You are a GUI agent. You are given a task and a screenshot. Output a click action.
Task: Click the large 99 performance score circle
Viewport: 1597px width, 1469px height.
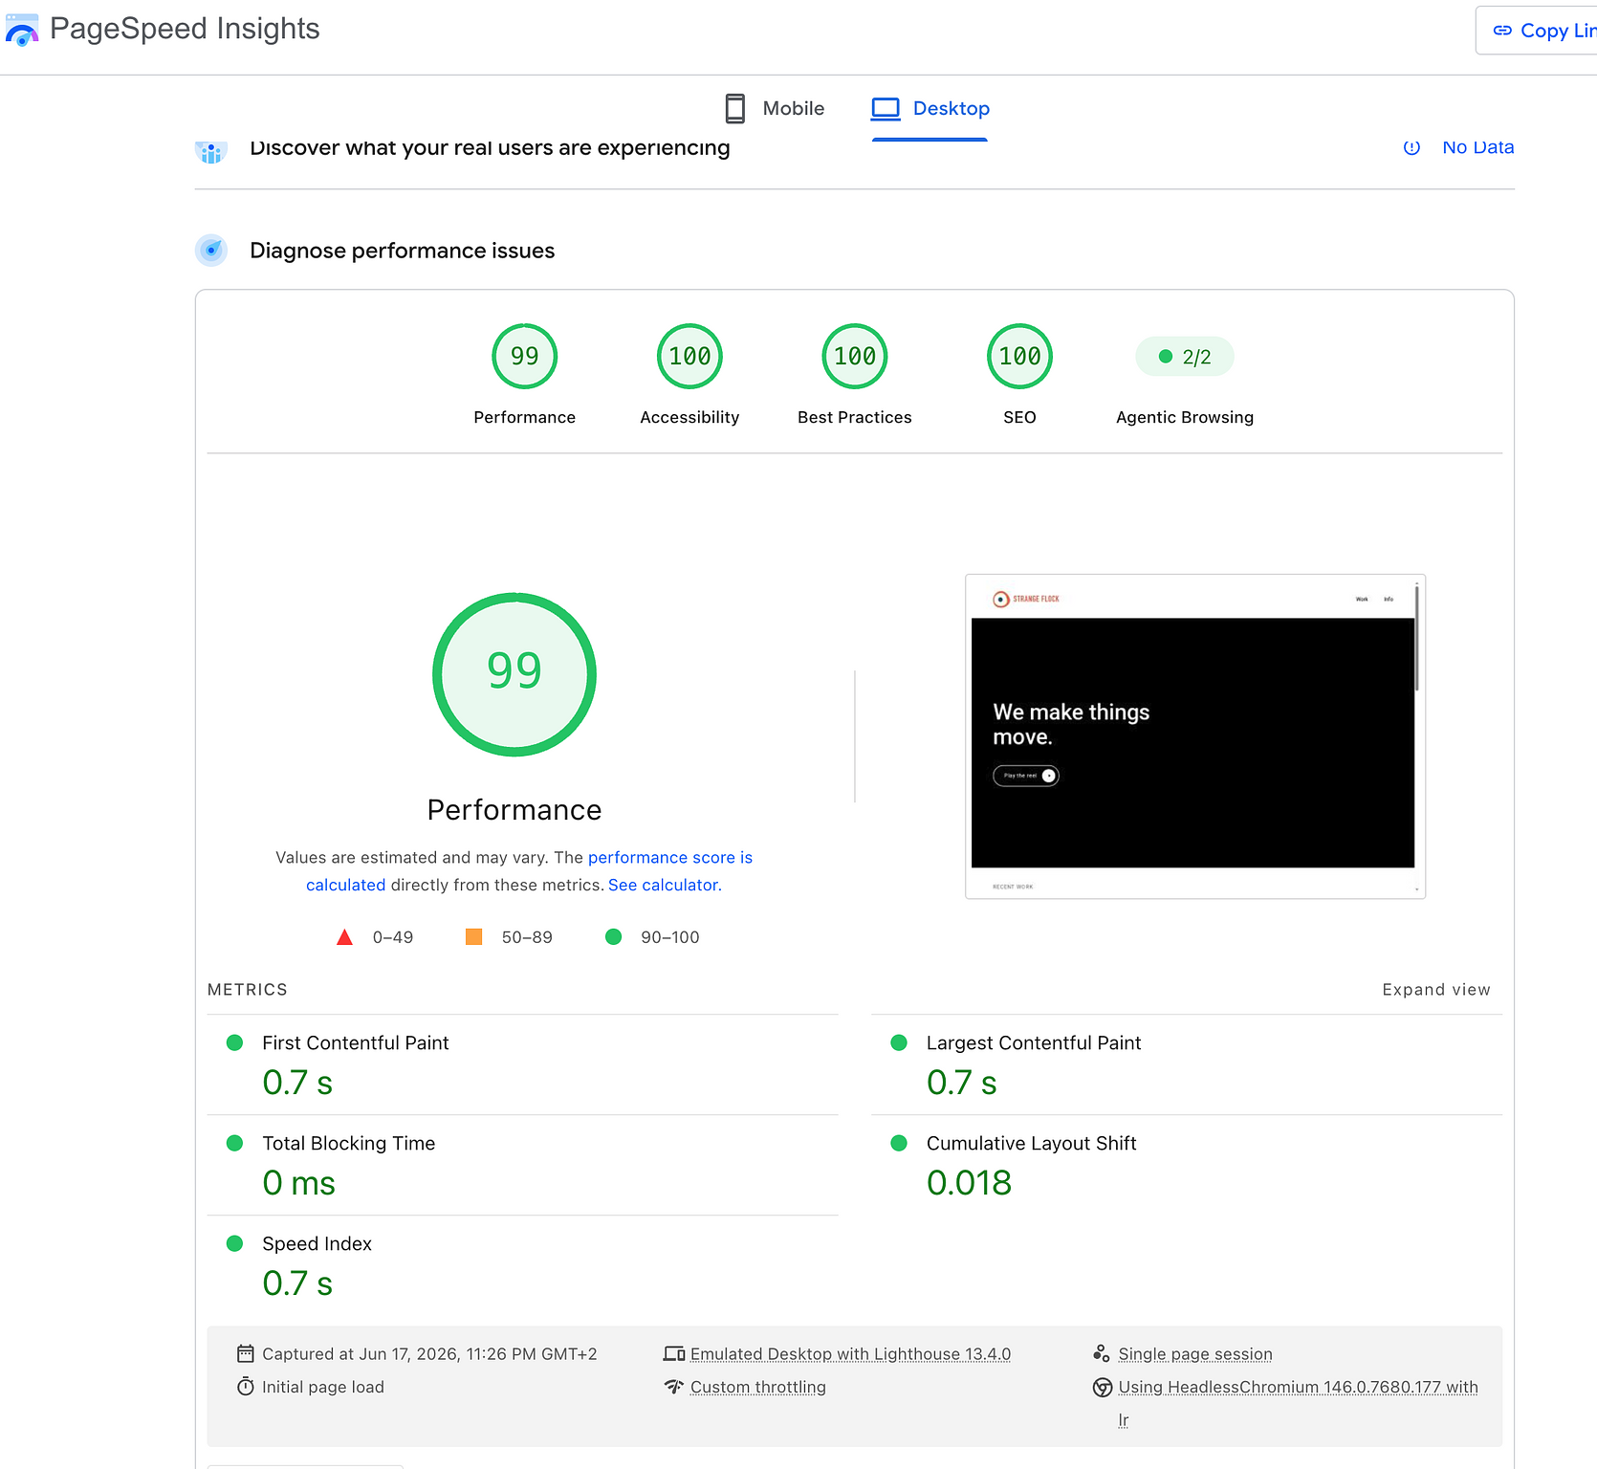pyautogui.click(x=514, y=674)
